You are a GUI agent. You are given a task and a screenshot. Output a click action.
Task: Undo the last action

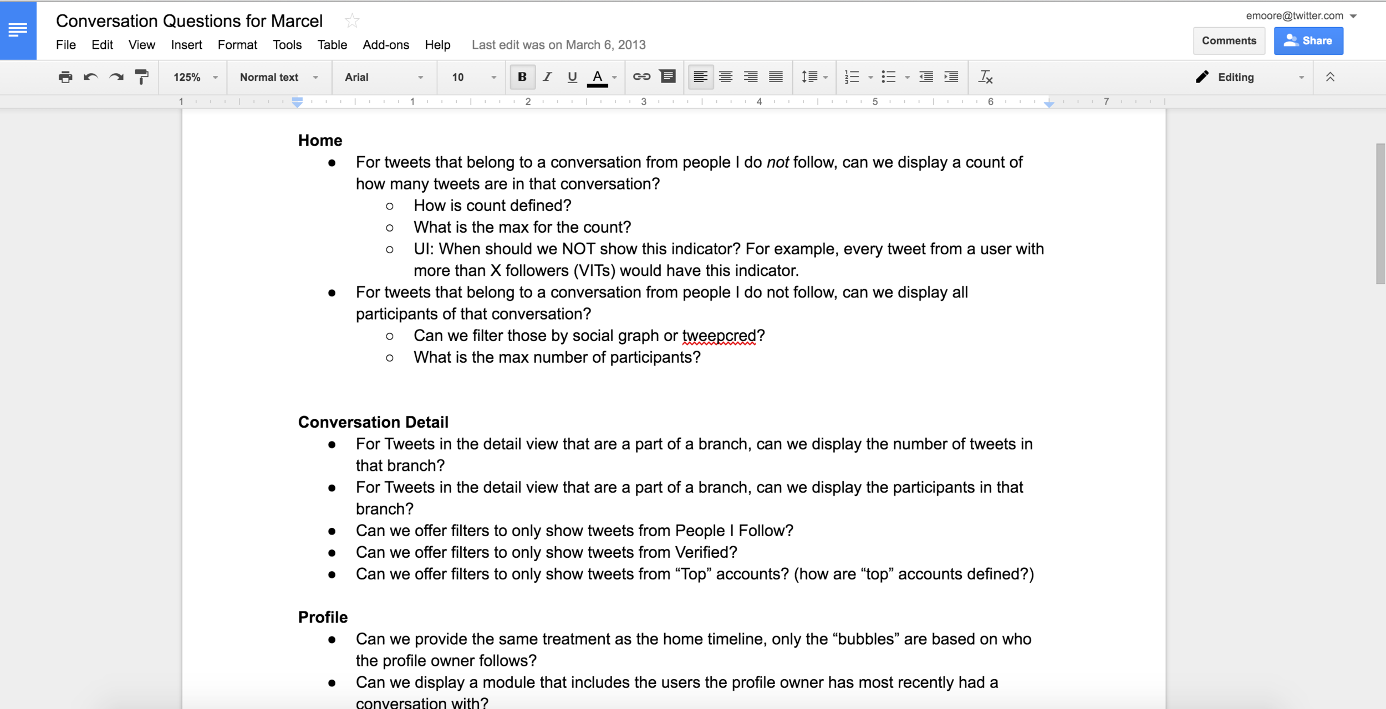pos(91,77)
